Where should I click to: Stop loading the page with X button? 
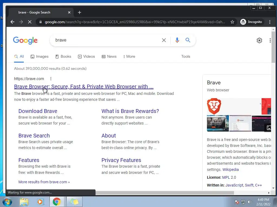point(30,22)
